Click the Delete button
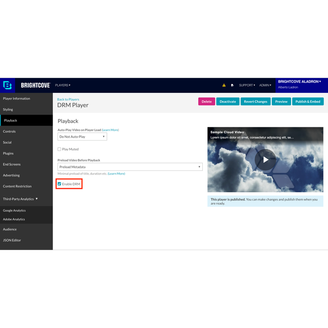Viewport: 328px width, 328px height. coord(206,101)
